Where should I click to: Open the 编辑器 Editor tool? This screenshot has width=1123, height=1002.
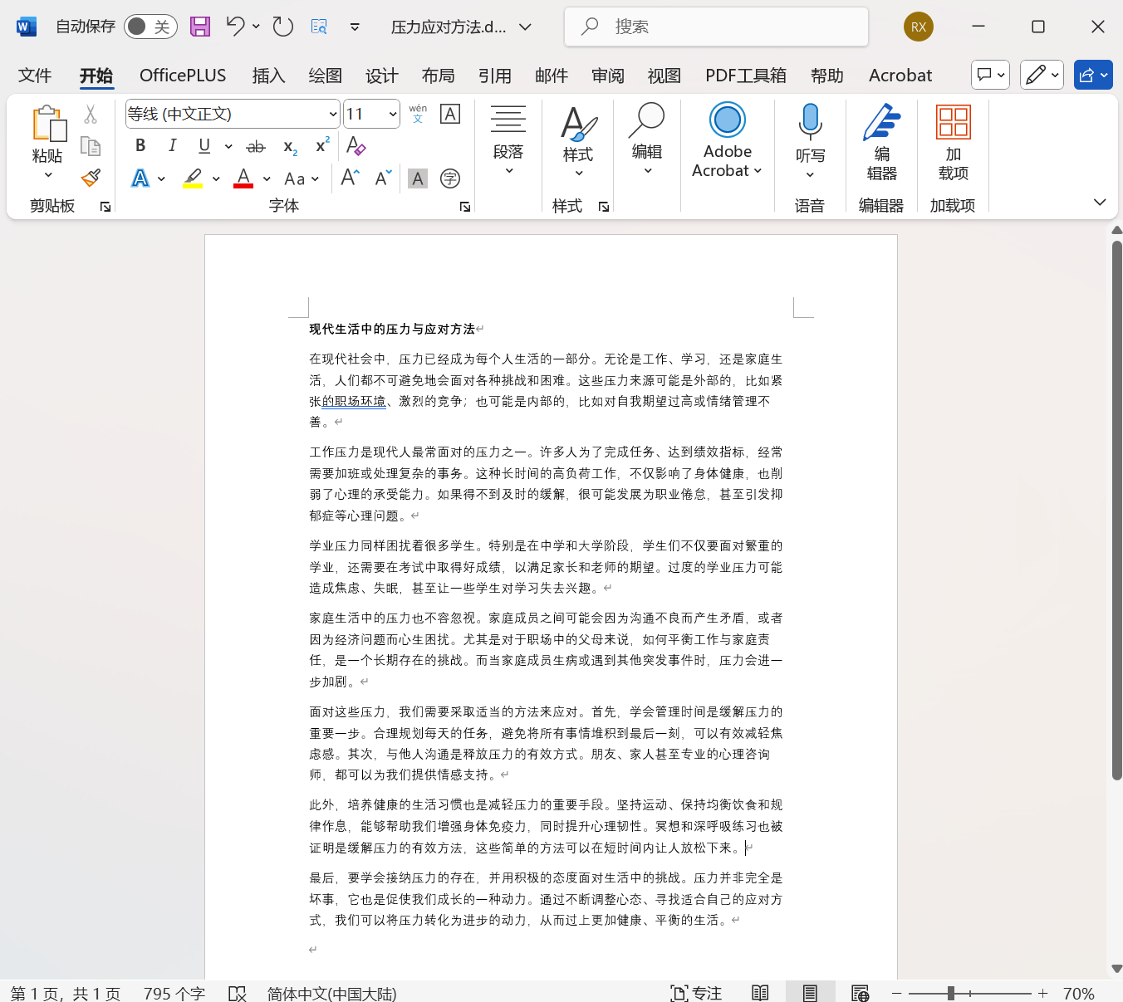pyautogui.click(x=881, y=141)
